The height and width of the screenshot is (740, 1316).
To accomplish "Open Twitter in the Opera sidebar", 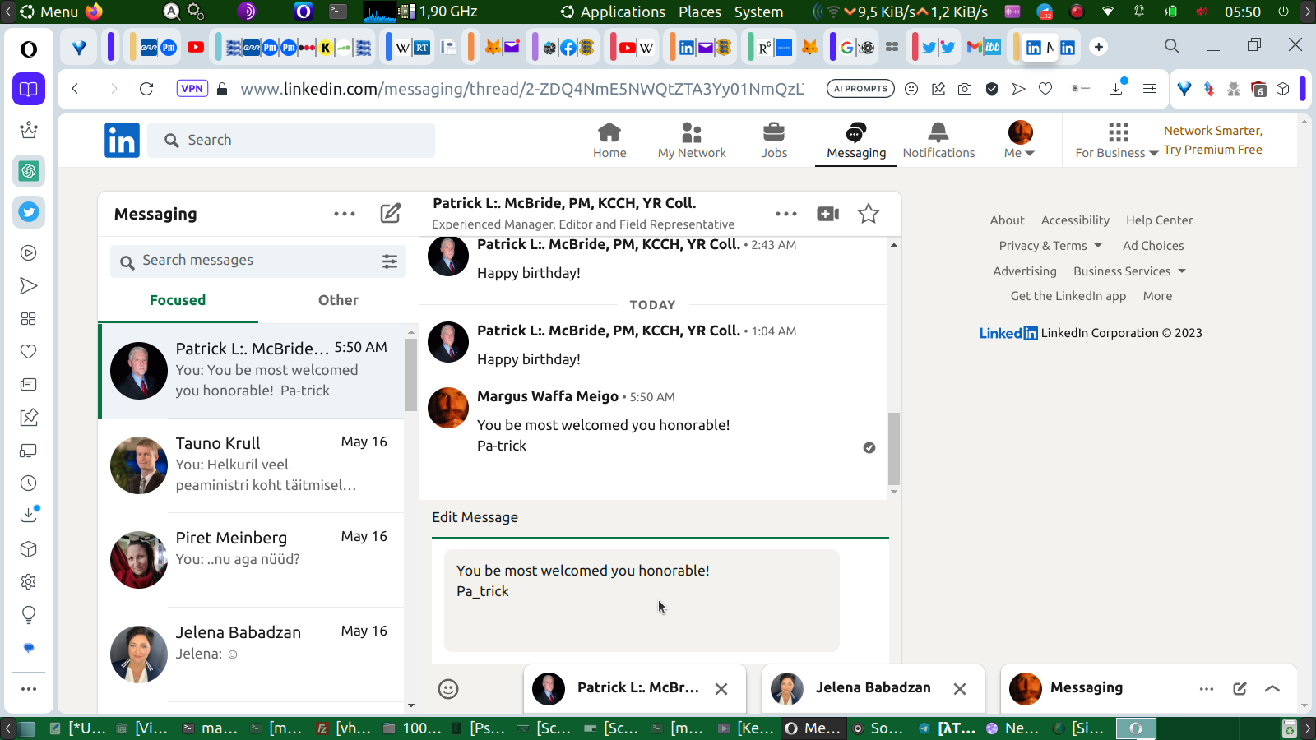I will [29, 212].
